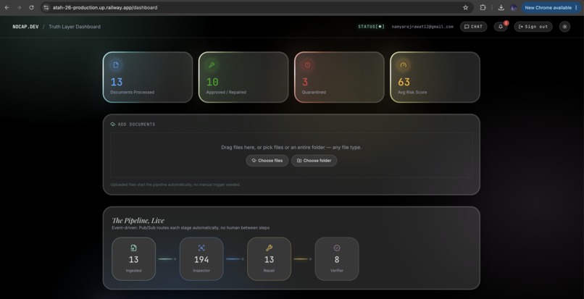Image resolution: width=584 pixels, height=299 pixels.
Task: Click the browser forward arrow
Action: point(19,7)
